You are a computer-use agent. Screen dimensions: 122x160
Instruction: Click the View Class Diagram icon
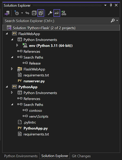(x=64, y=13)
